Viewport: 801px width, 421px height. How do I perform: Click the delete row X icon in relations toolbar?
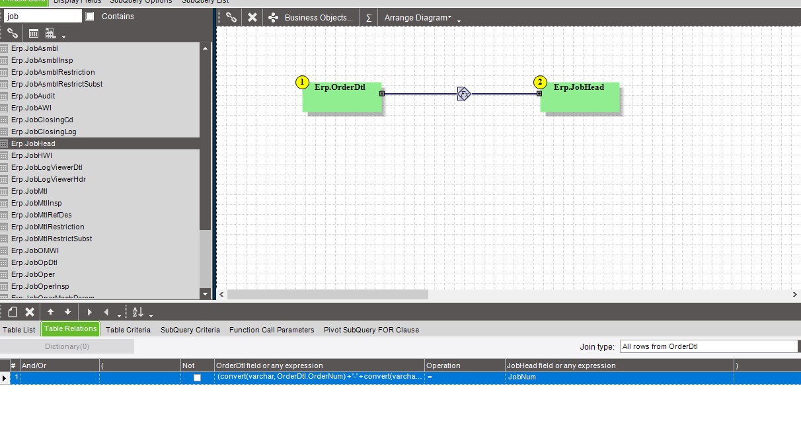tap(30, 312)
